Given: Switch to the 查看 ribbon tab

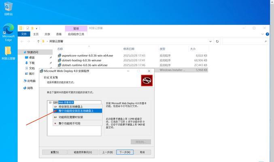Looking at the screenshot, I should (59, 34).
